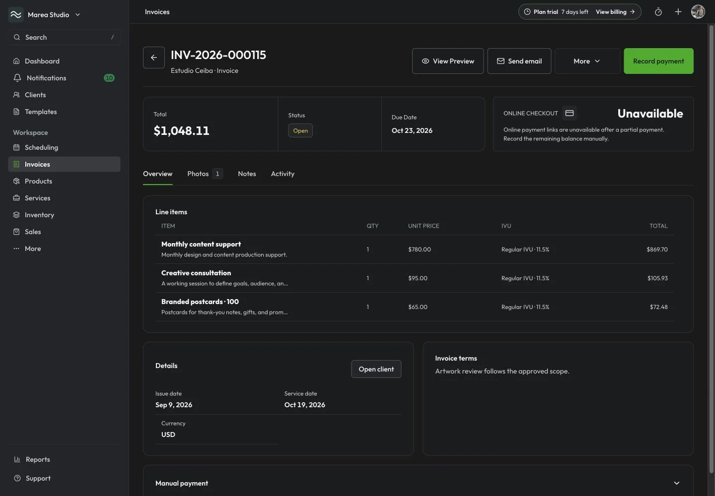Click the Scheduling calendar icon

click(16, 147)
